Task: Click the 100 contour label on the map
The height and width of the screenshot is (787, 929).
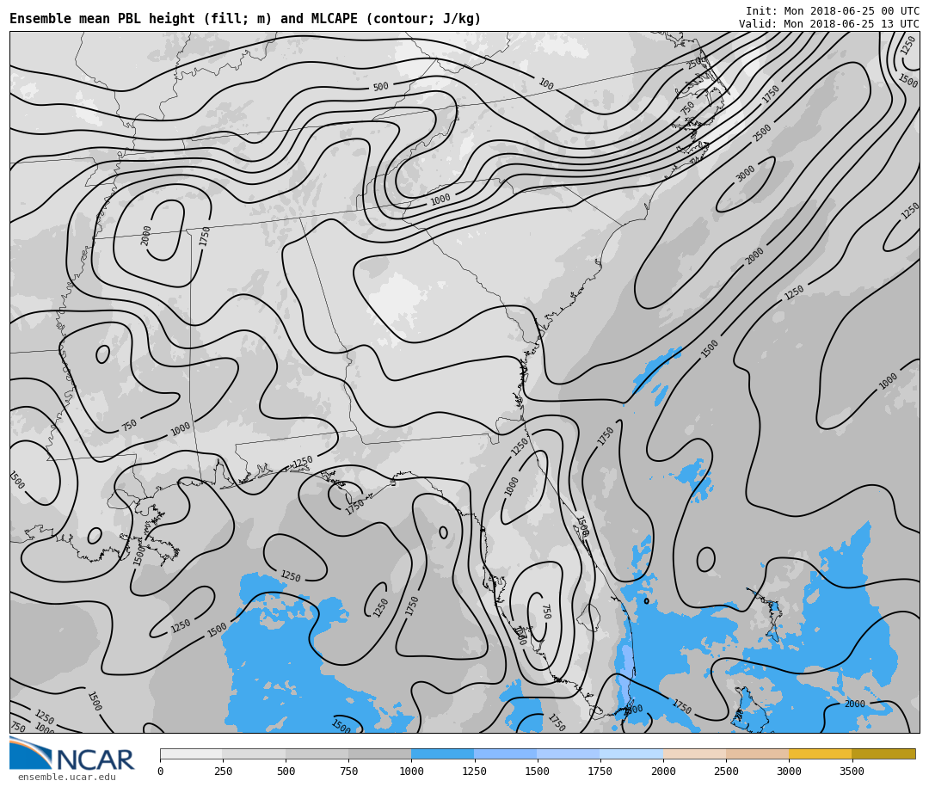Action: click(546, 84)
